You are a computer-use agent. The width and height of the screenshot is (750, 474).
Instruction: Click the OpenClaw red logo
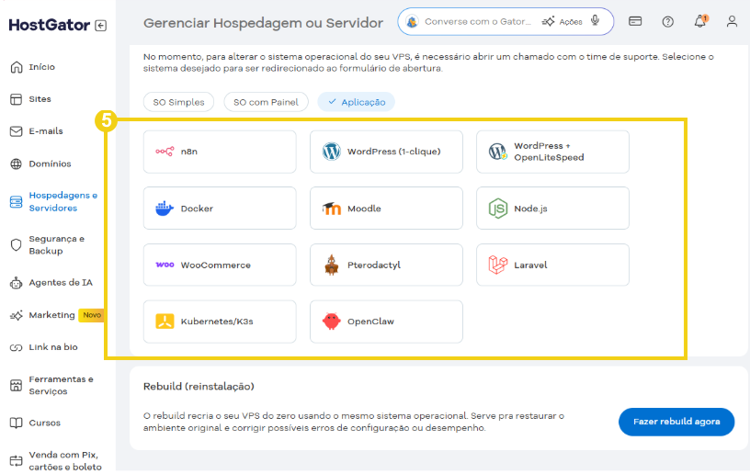click(332, 322)
